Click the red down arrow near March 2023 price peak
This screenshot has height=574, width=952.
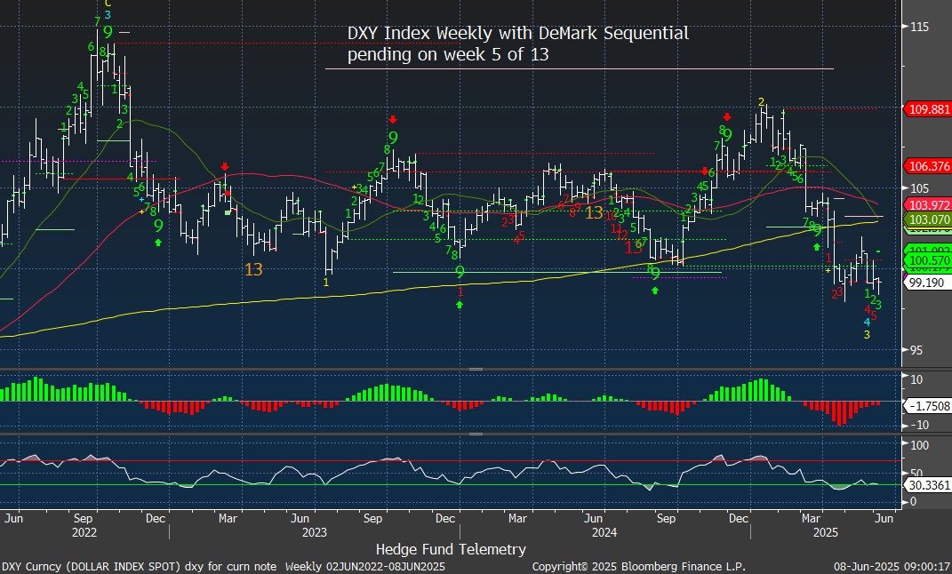(225, 166)
